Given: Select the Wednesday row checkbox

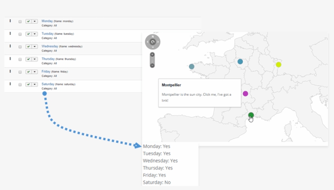Looking at the screenshot, I should click(x=20, y=47).
